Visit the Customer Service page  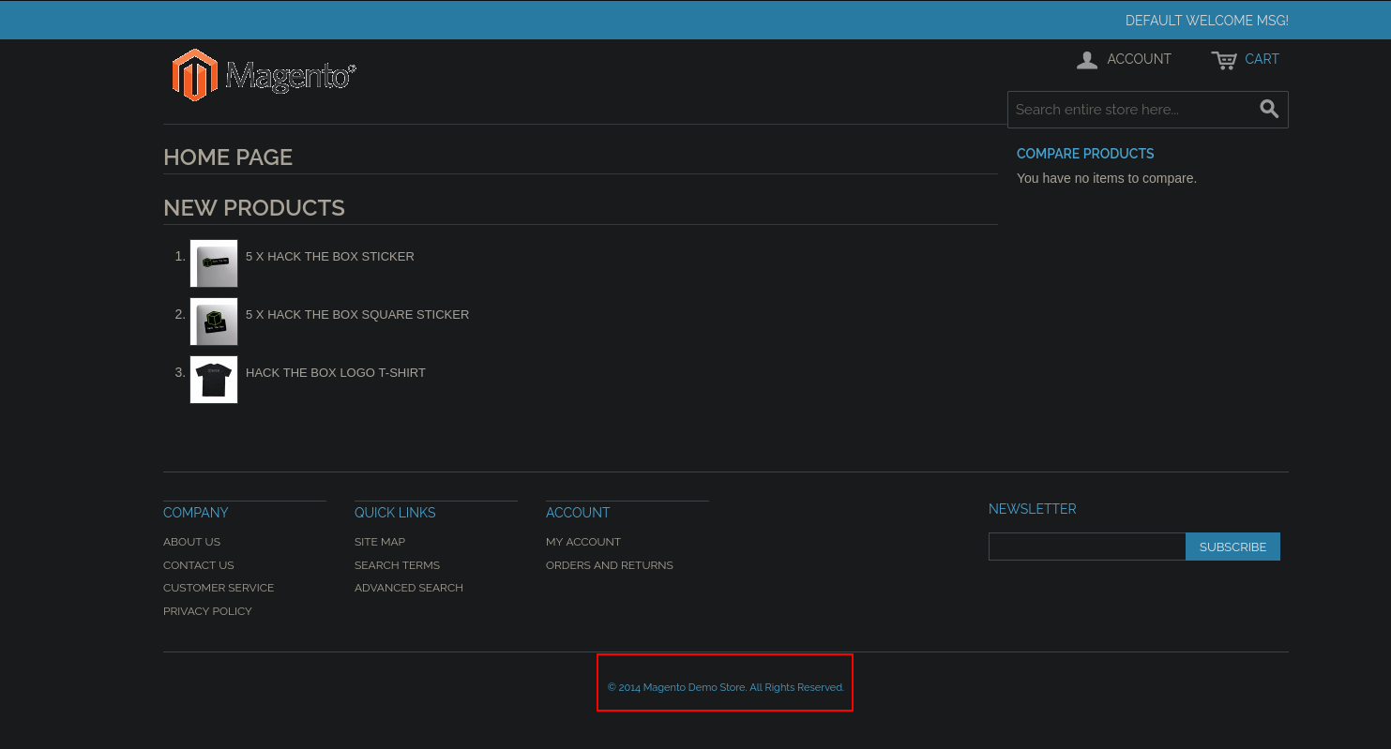[219, 588]
